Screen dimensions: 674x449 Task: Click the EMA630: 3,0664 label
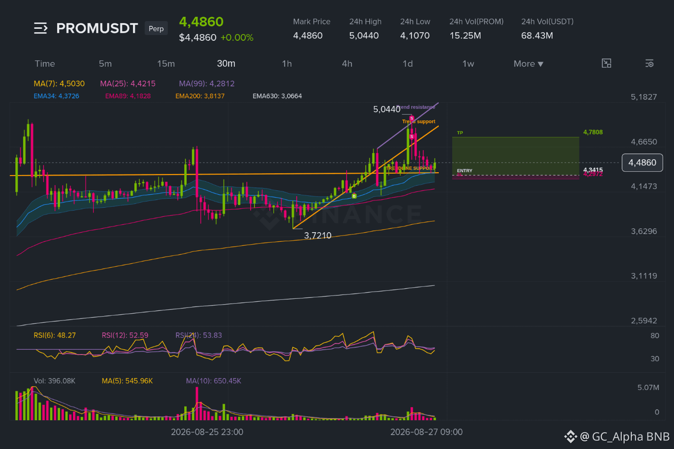(x=277, y=96)
